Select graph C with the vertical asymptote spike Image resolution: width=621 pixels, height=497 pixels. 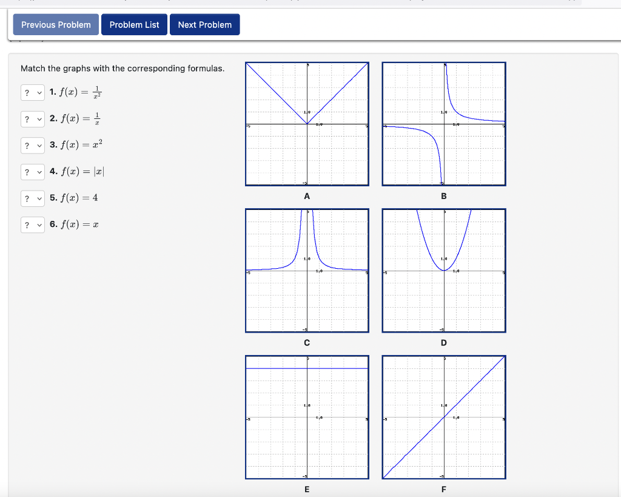[307, 270]
